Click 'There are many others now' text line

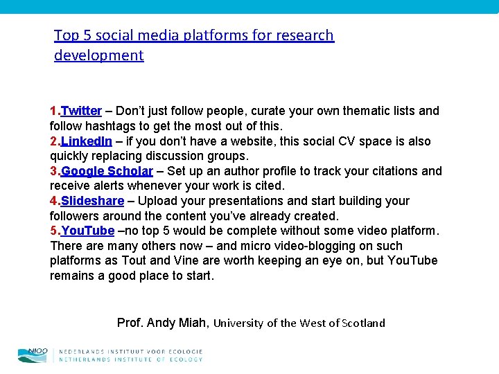coord(226,246)
